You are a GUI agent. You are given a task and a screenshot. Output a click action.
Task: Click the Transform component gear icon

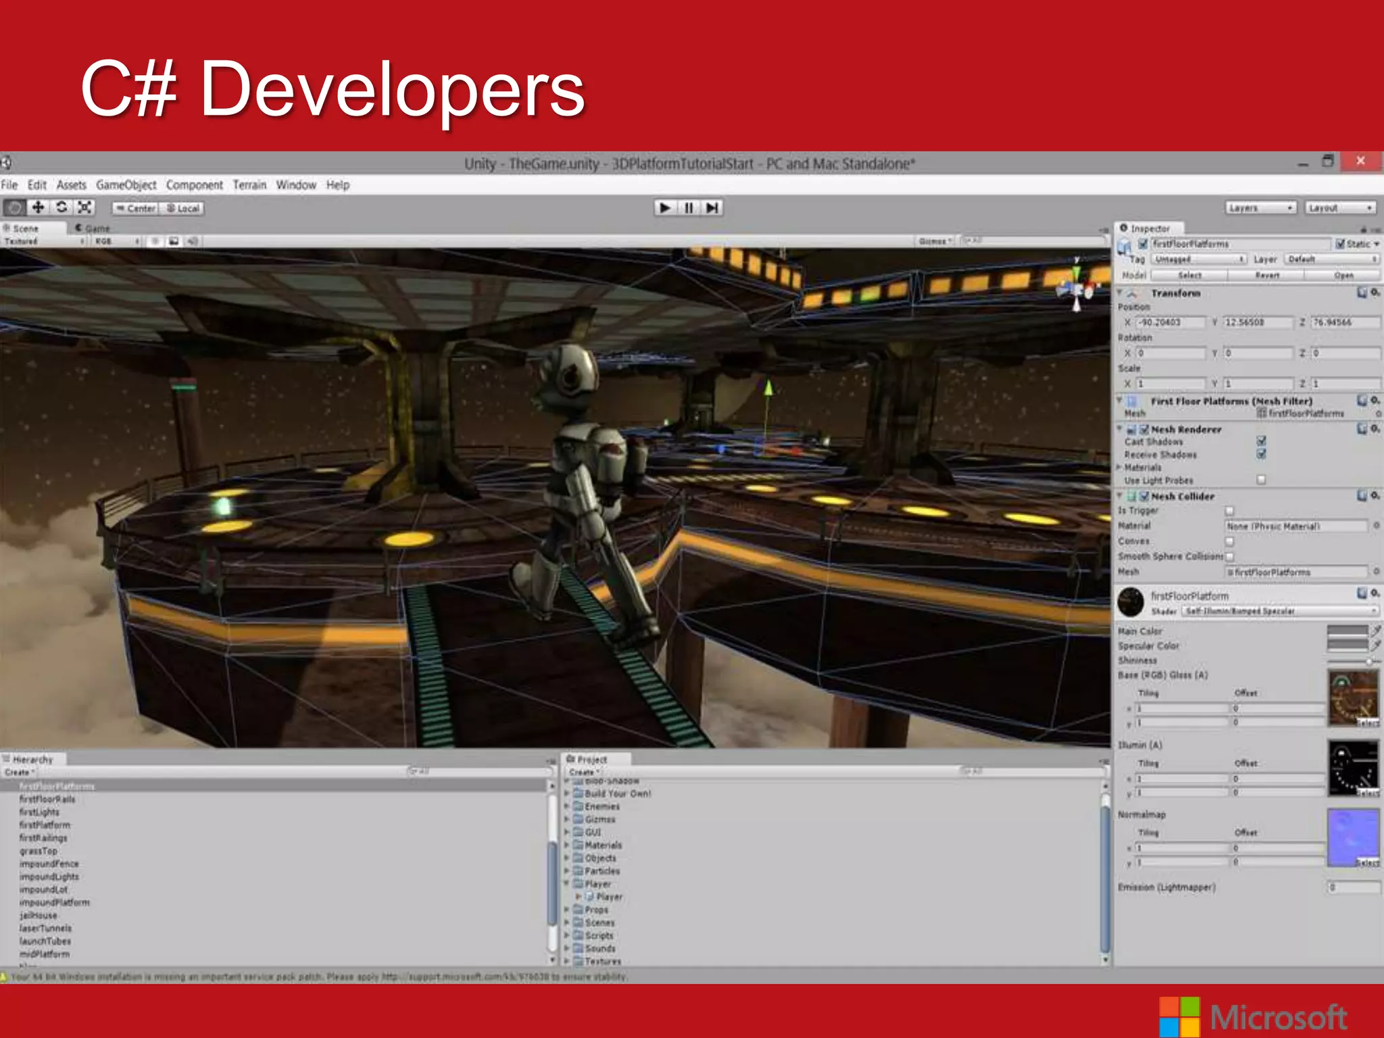[1375, 292]
